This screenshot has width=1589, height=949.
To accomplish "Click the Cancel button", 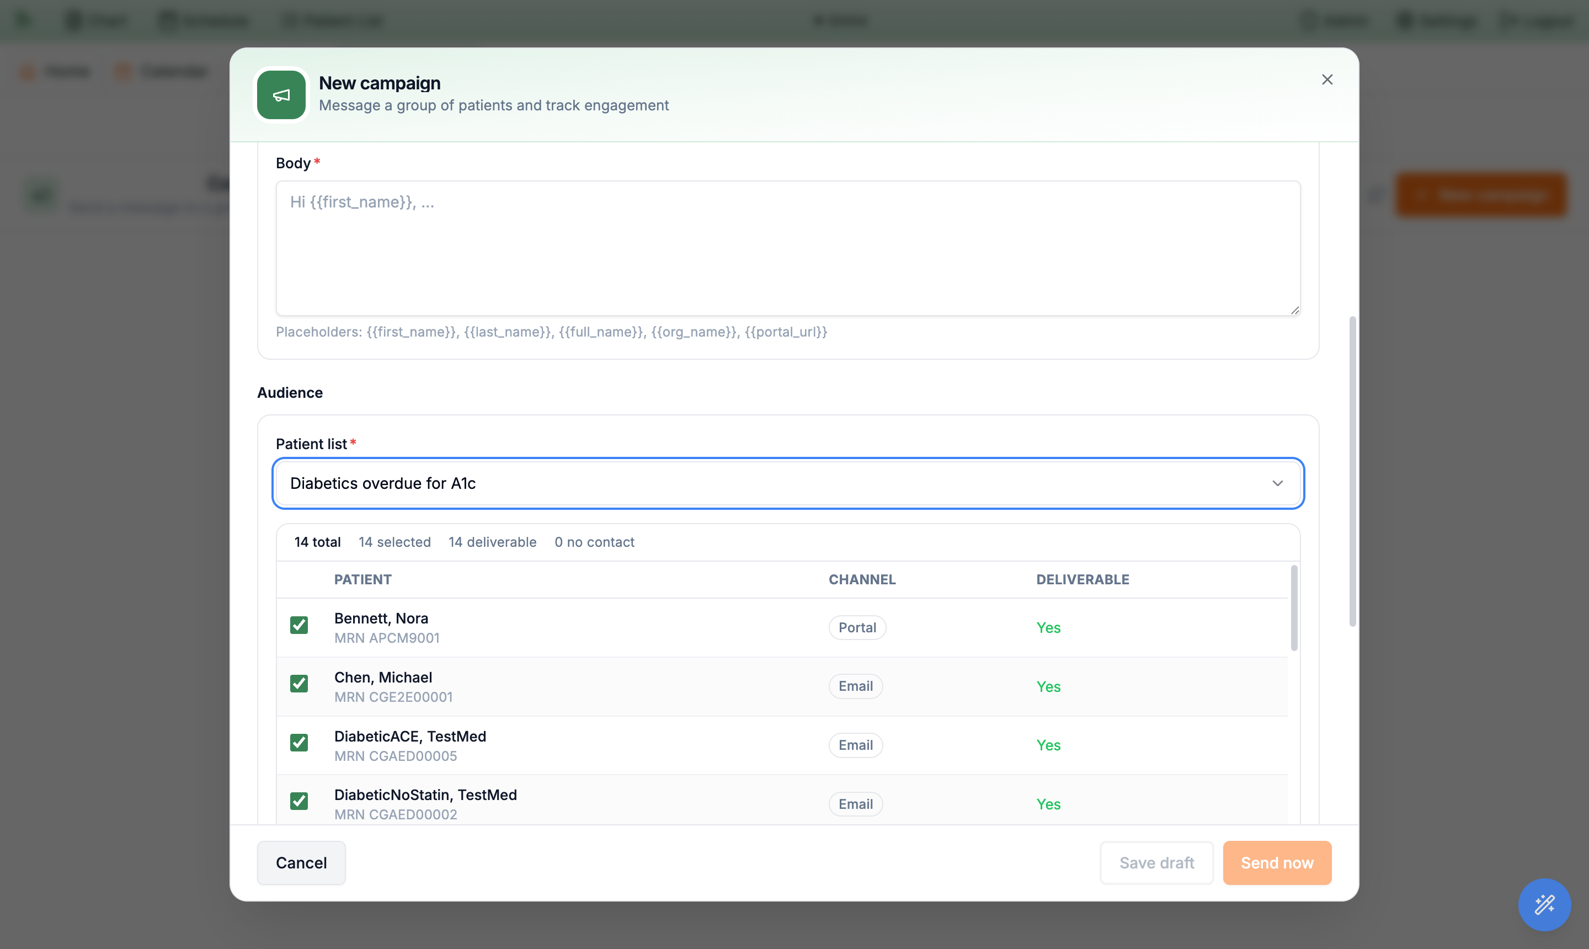I will click(301, 863).
